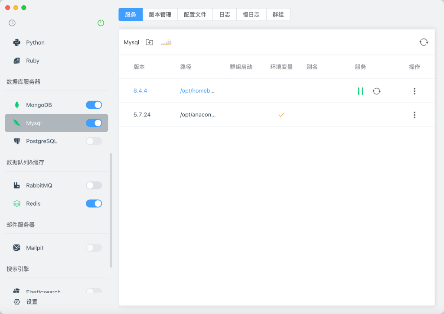Click the 群组启动 column header
The width and height of the screenshot is (444, 314).
(x=241, y=67)
